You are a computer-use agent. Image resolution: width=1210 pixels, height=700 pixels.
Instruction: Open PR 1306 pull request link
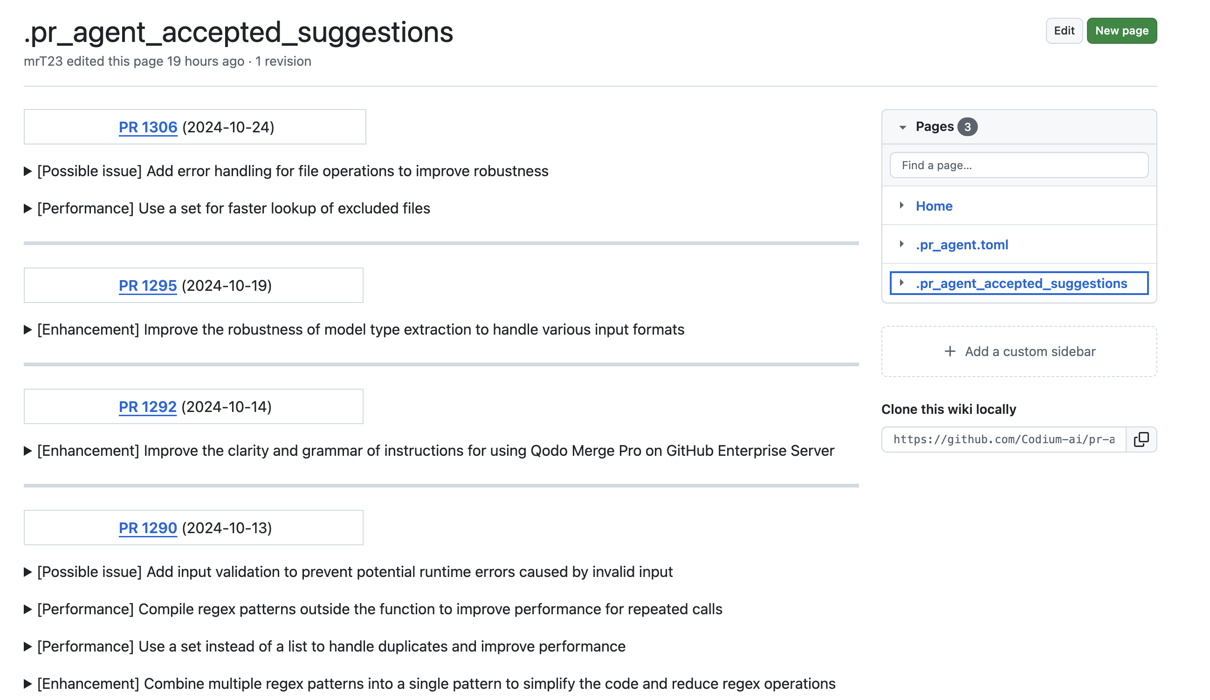tap(147, 126)
